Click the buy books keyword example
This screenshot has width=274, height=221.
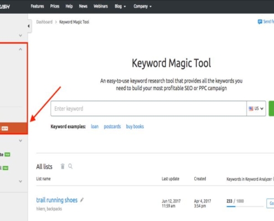[135, 127]
